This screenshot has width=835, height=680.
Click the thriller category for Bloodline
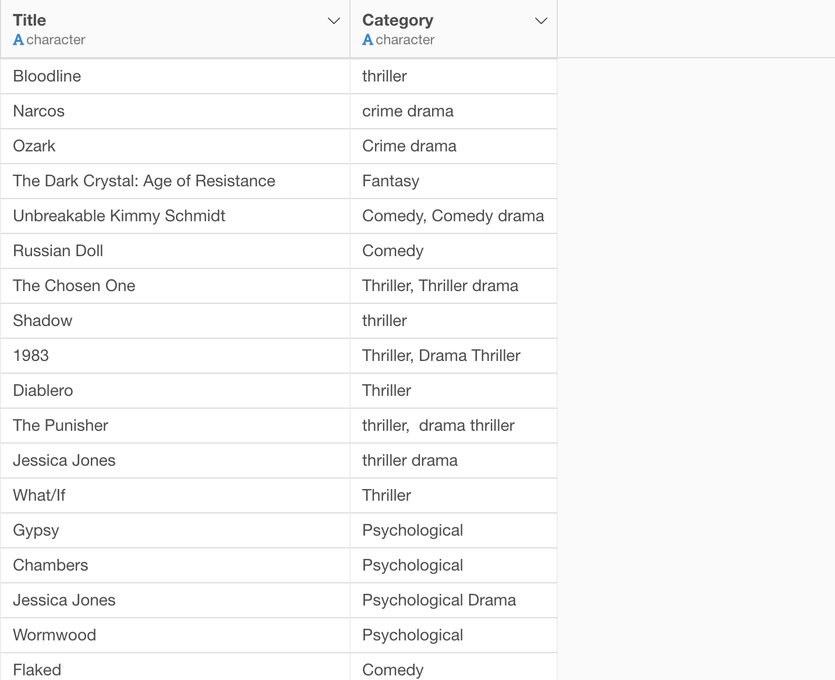[x=454, y=76]
